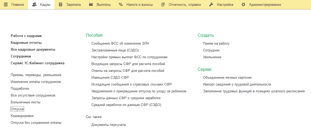Open Больничные листы
This screenshot has height=128, width=311.
[26, 102]
